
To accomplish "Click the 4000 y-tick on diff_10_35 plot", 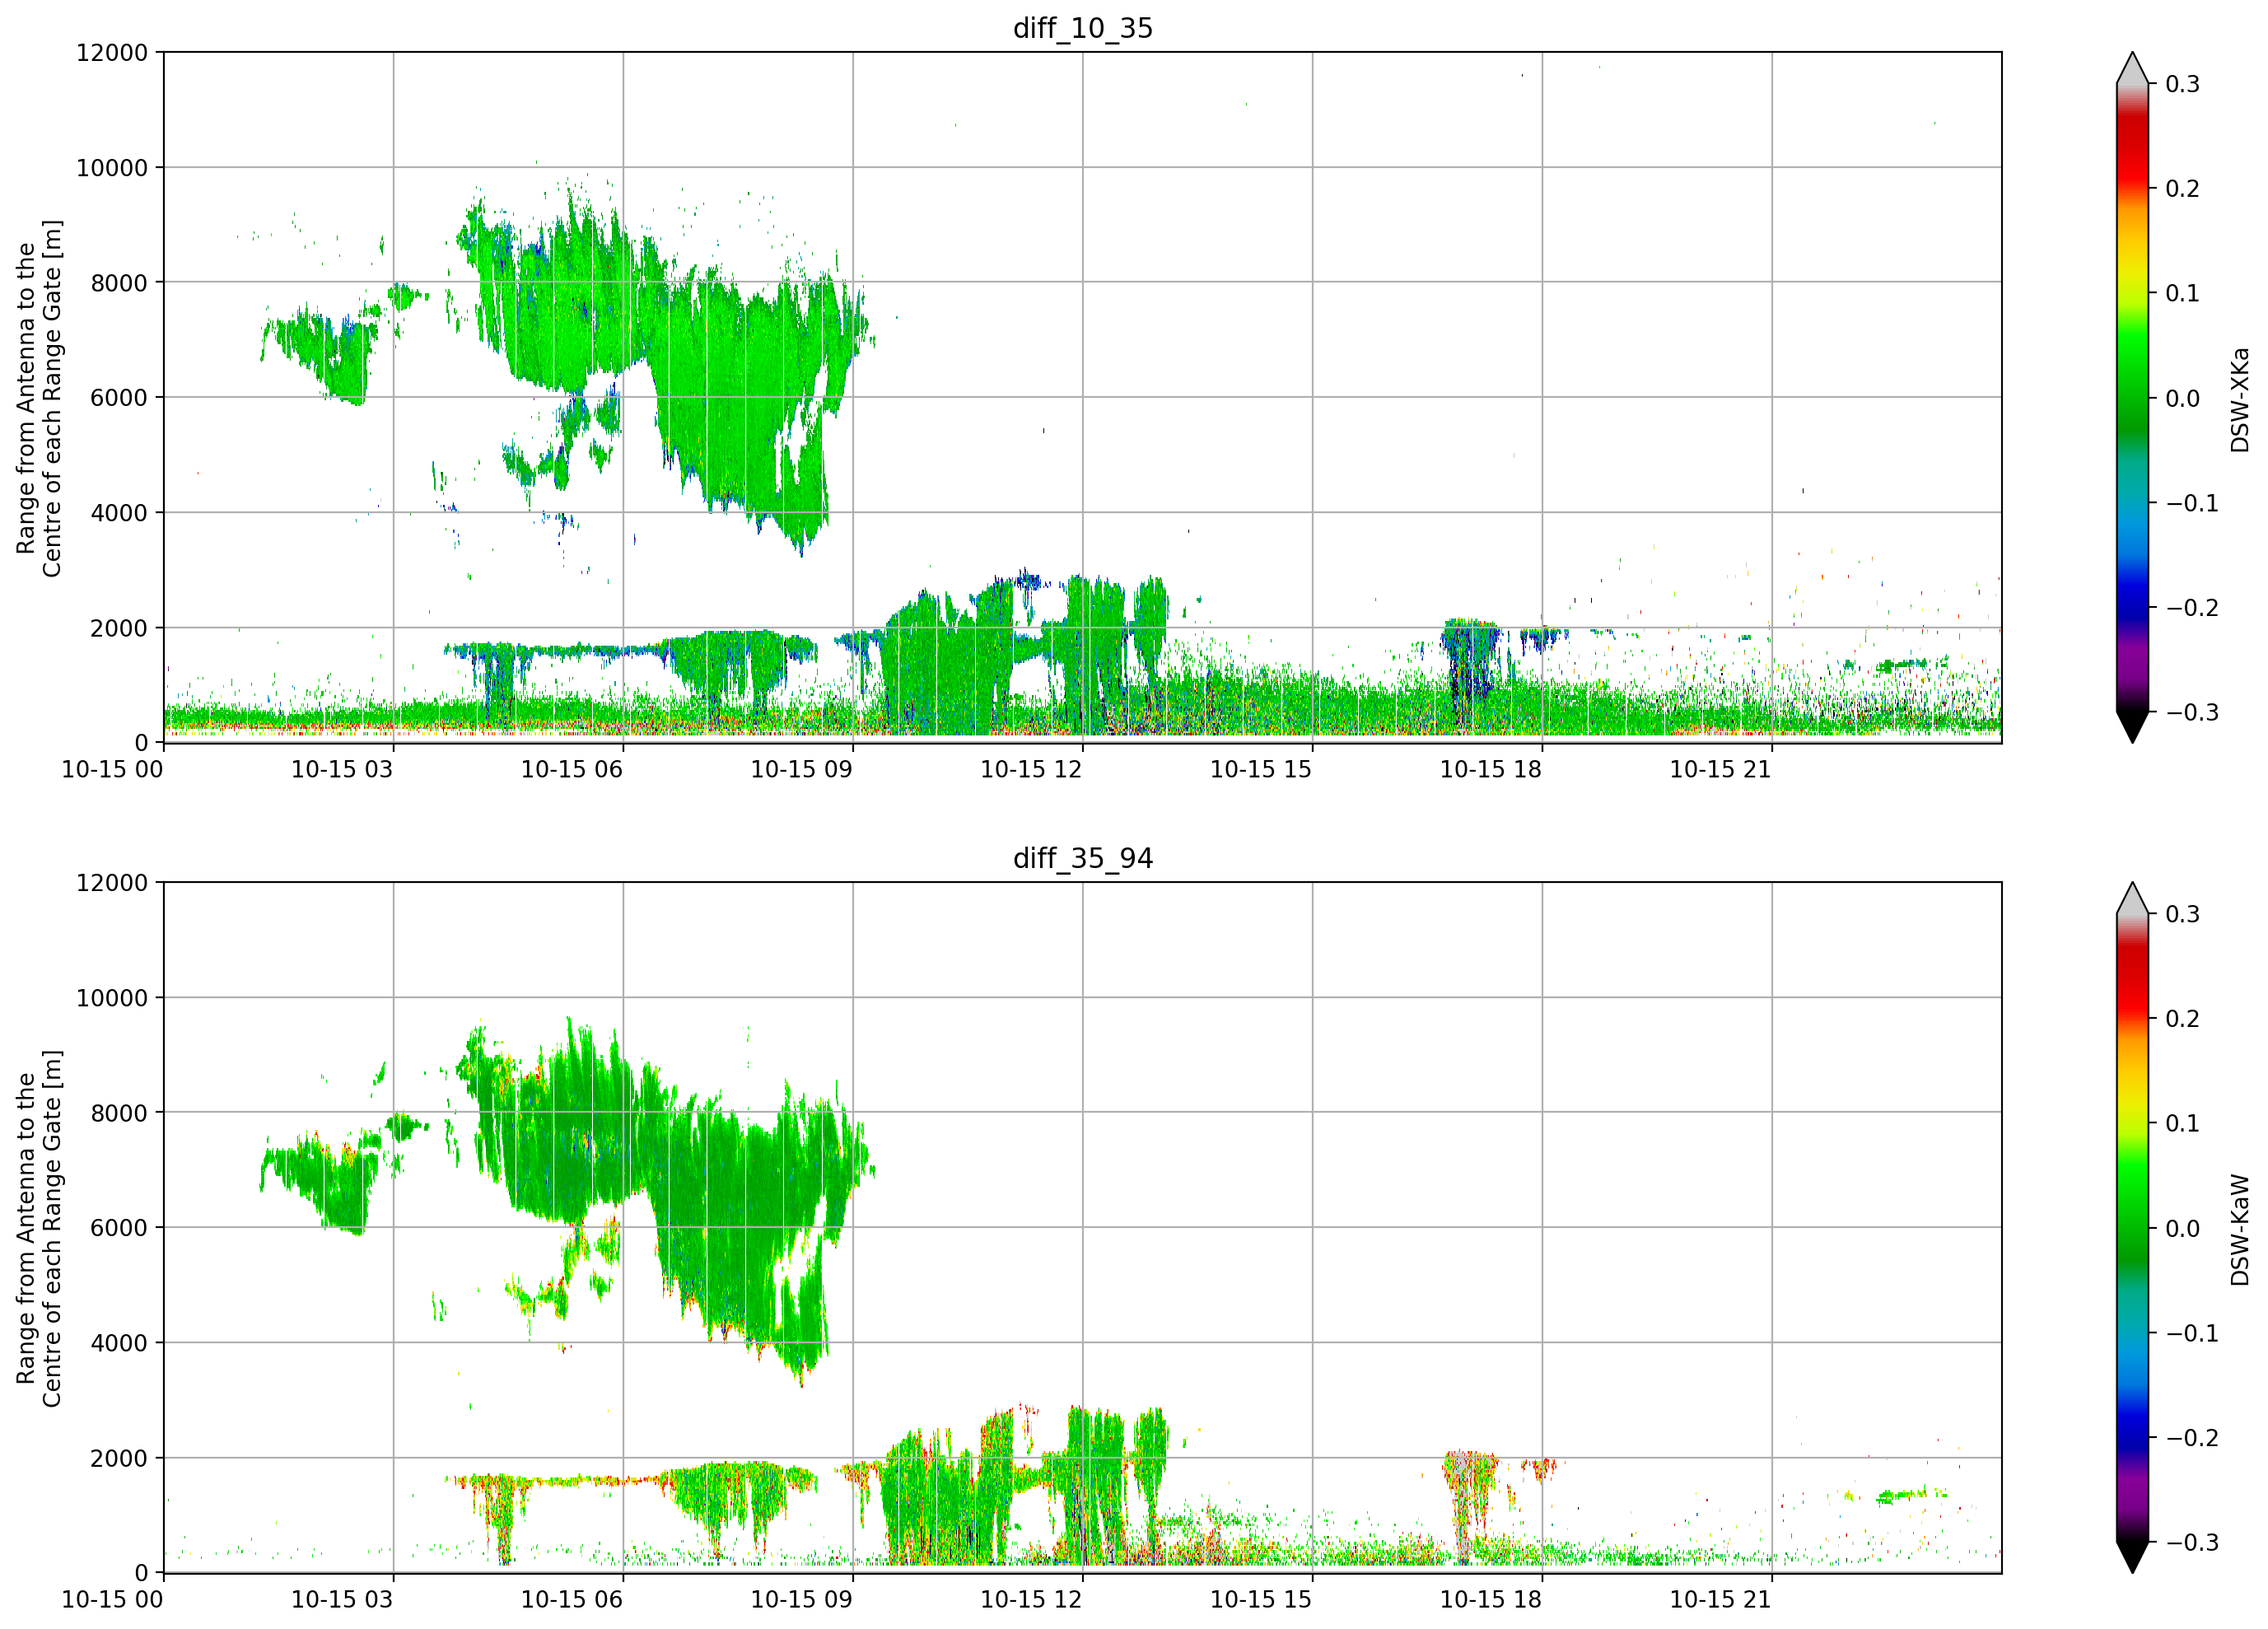I will 119,512.
